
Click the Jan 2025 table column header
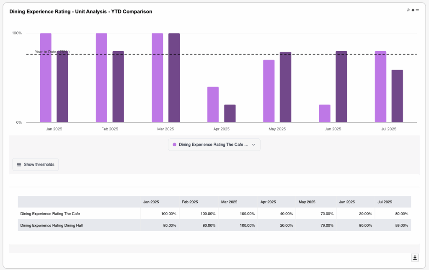(151, 202)
